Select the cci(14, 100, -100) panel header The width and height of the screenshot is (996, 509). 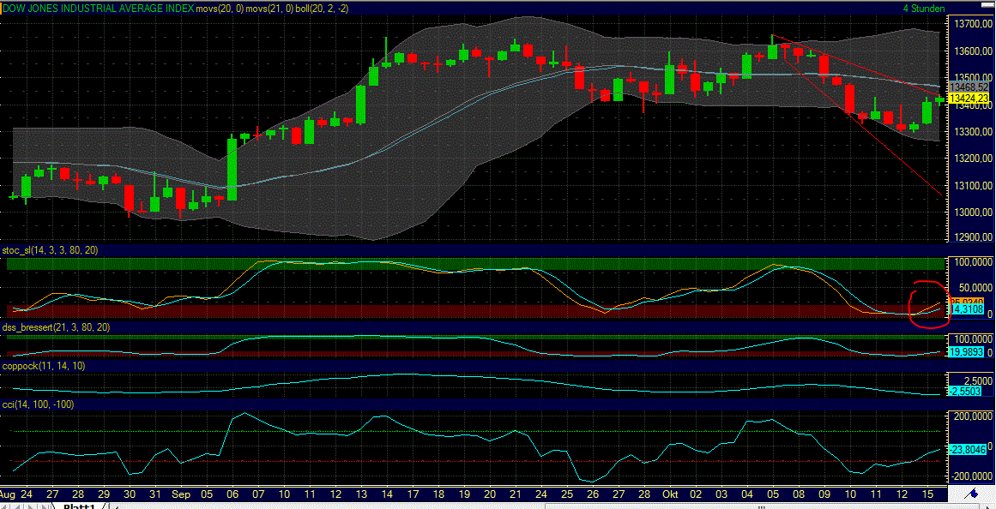pos(39,404)
